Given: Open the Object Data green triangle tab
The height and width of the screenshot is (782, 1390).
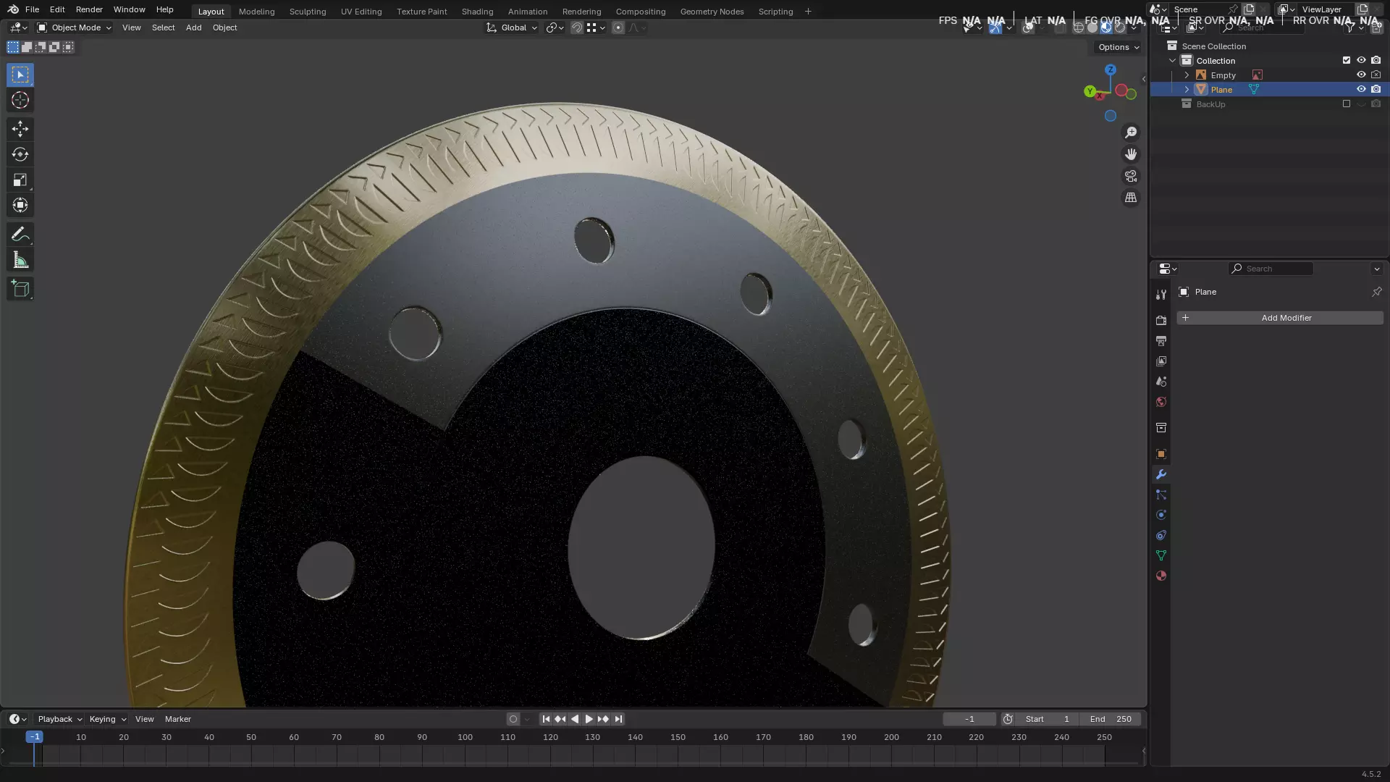Looking at the screenshot, I should pyautogui.click(x=1161, y=555).
